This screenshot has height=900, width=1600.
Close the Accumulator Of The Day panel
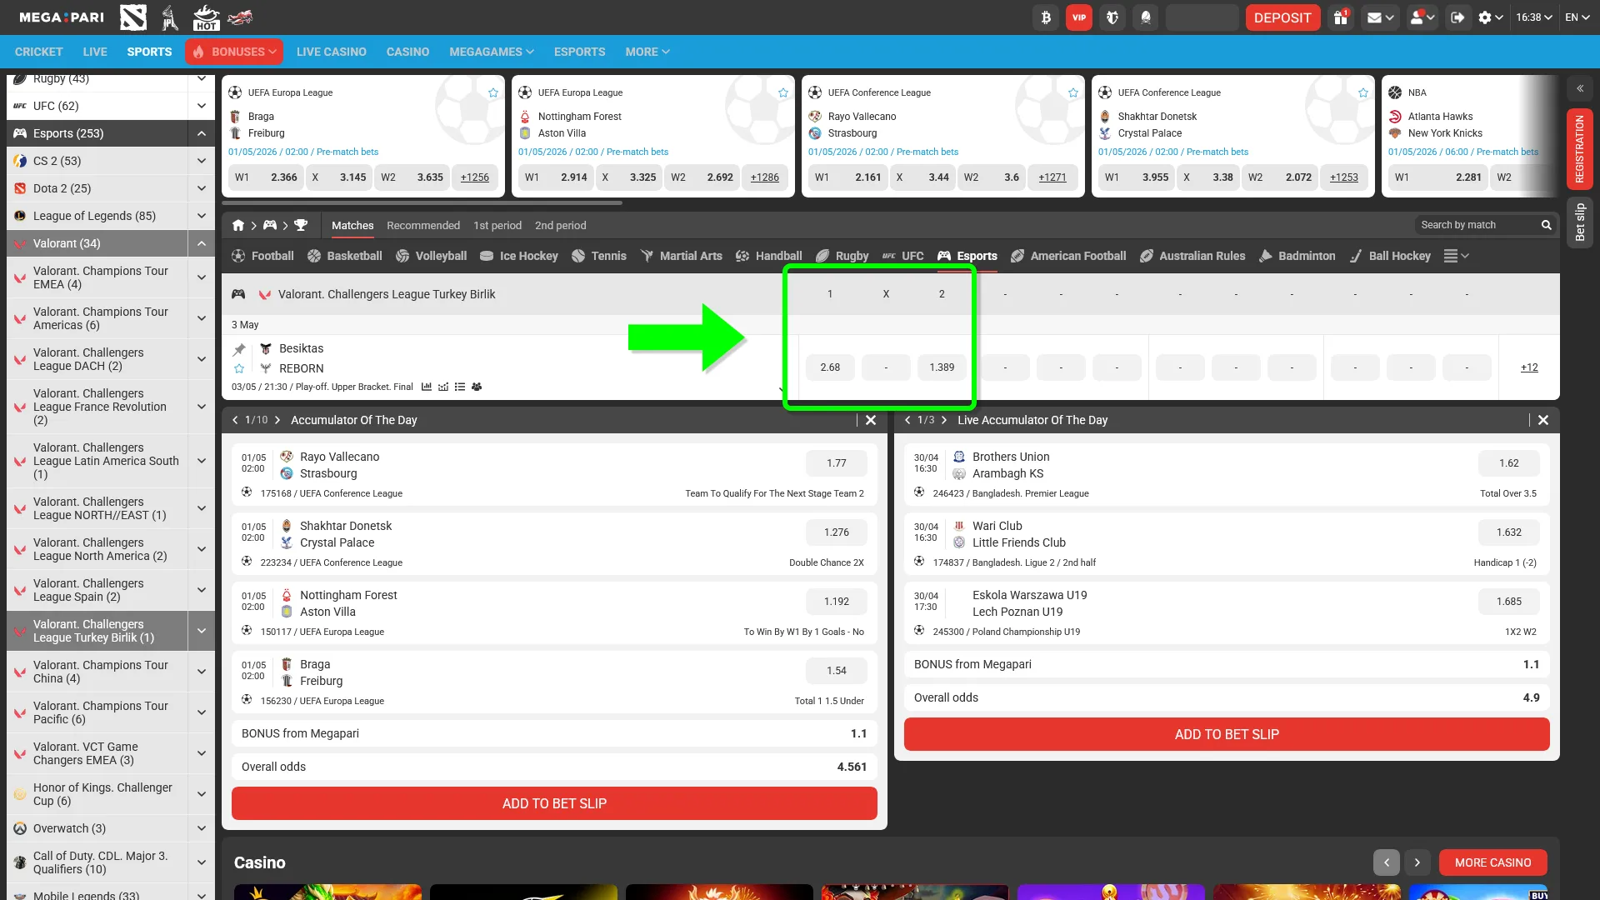[871, 420]
